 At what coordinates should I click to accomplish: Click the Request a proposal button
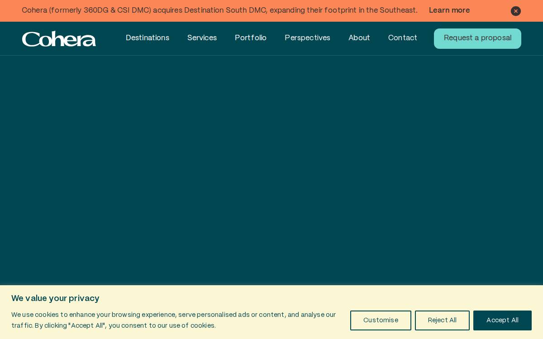pyautogui.click(x=477, y=38)
